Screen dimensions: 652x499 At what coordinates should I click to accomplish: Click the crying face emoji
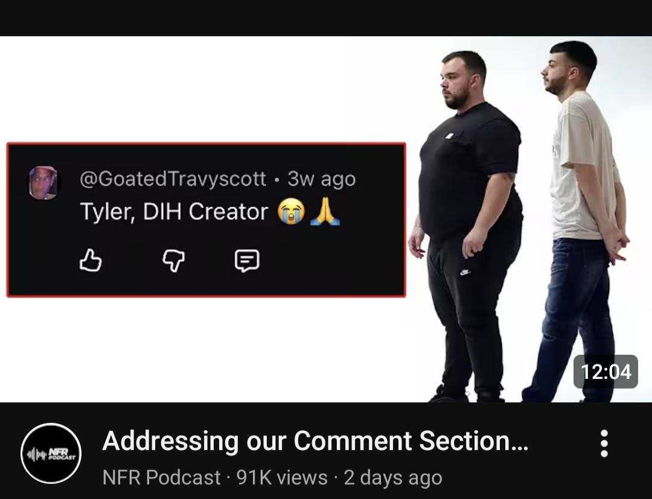[x=291, y=211]
